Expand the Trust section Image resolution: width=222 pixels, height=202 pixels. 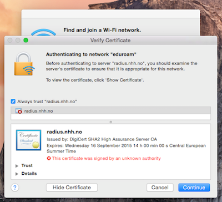[x=17, y=166]
